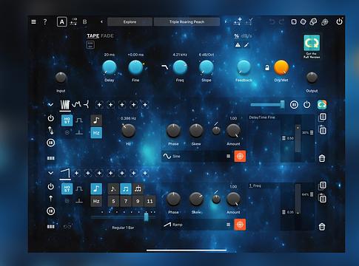This screenshot has width=359, height=266.
Task: Select the 5 subdivision button
Action: (x=113, y=201)
